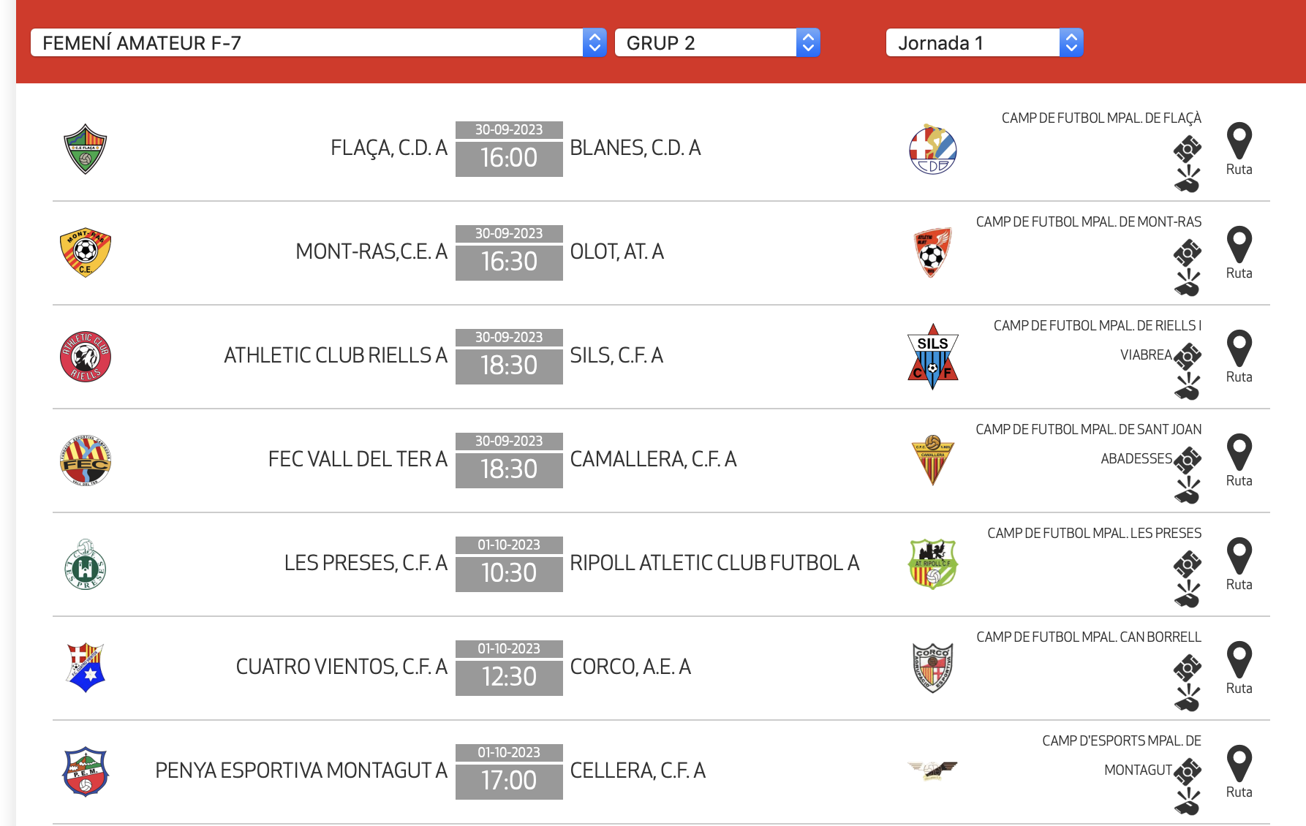Click the referee whistle icon for the Riells match
Viewport: 1306px width, 826px height.
[x=1188, y=386]
